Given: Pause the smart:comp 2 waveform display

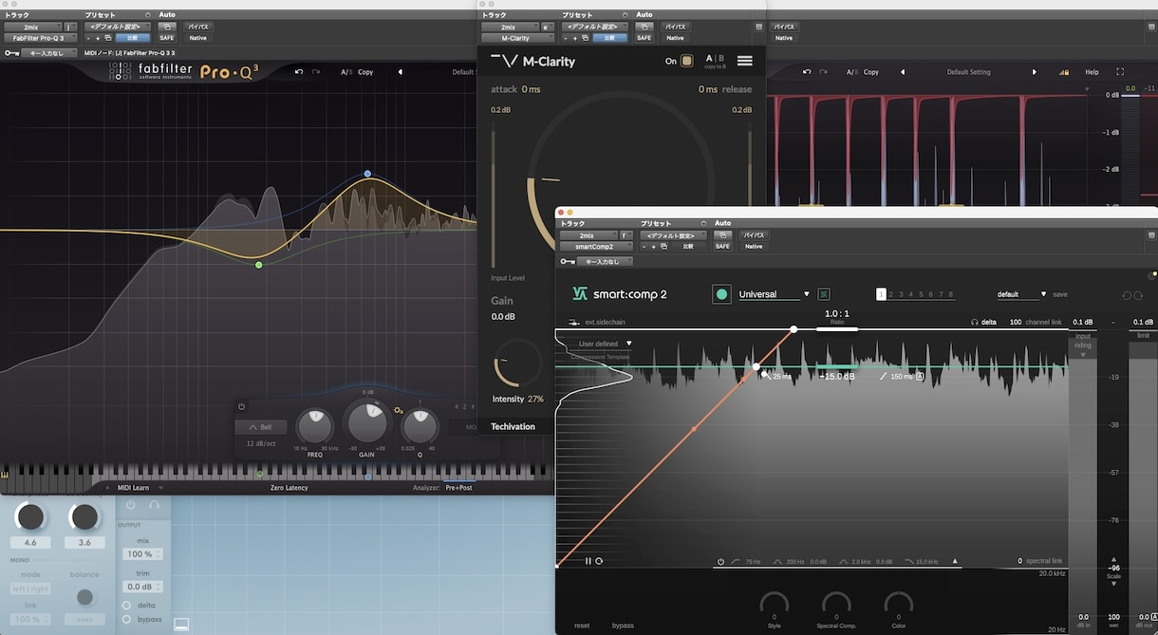Looking at the screenshot, I should tap(588, 561).
